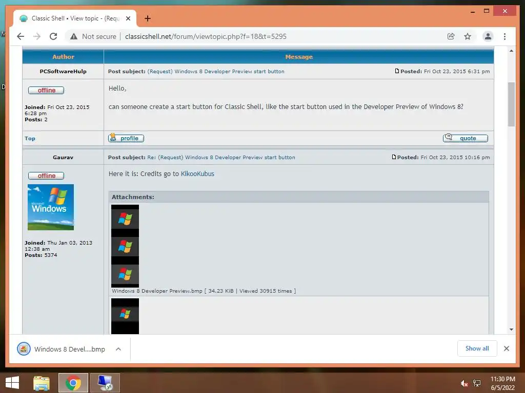Click the Chrome taskbar icon
The width and height of the screenshot is (525, 393).
73,383
